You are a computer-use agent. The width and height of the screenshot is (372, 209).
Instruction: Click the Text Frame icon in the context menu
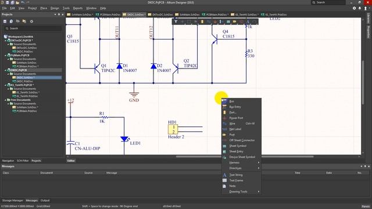pos(224,181)
